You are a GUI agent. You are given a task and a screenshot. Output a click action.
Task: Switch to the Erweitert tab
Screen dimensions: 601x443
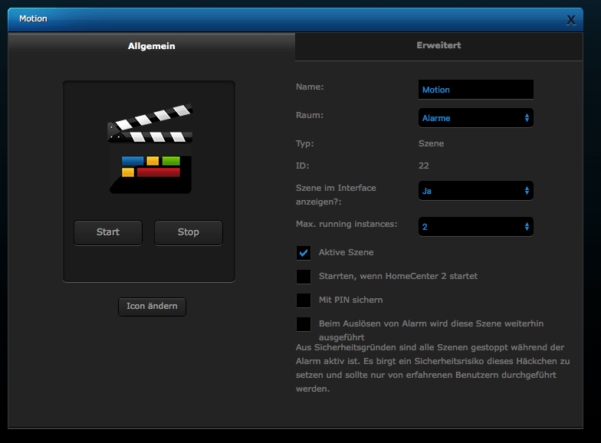438,45
